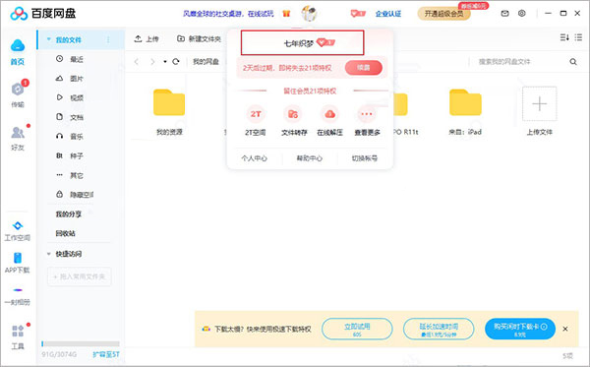The height and width of the screenshot is (367, 590).
Task: Close the download speed banner
Action: click(x=565, y=329)
